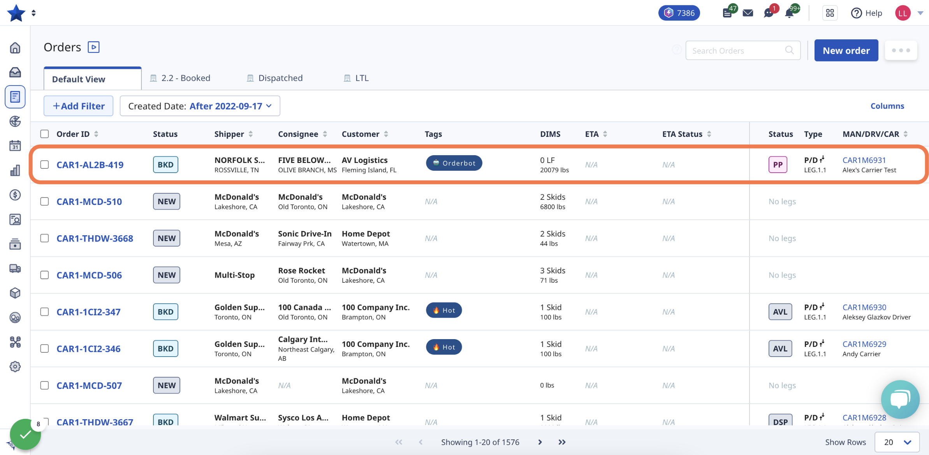Open the chat messages icon showing 1 unread
The image size is (929, 455).
[769, 14]
